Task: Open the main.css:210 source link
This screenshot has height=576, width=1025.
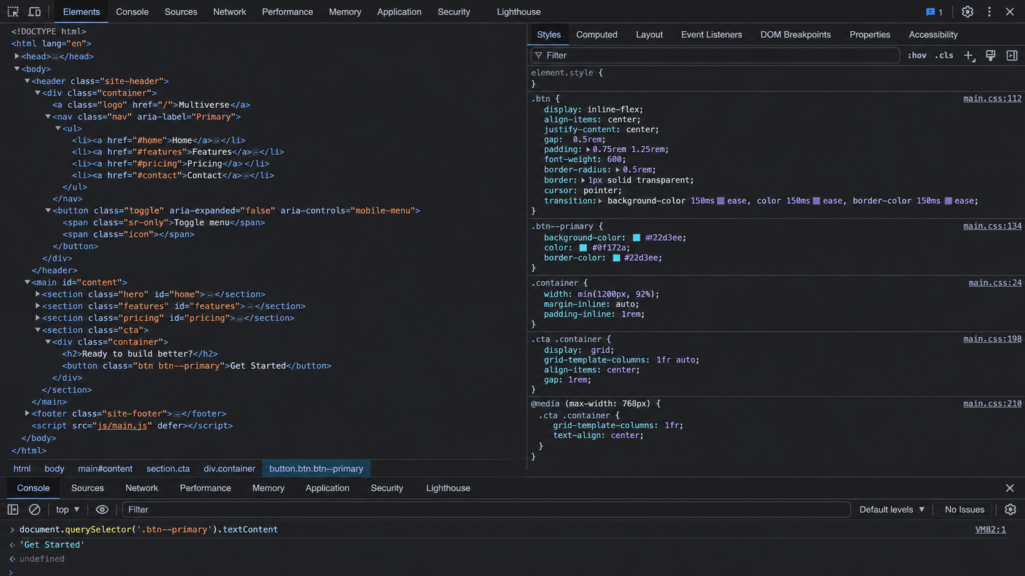Action: (992, 404)
